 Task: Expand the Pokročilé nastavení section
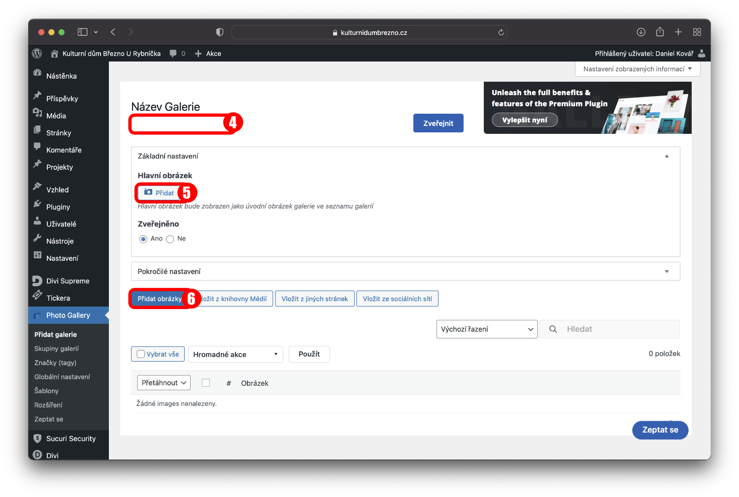[667, 272]
